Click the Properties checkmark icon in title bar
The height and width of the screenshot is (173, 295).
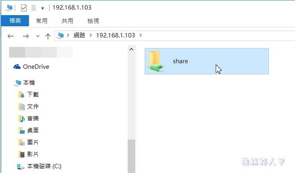[x=24, y=8]
